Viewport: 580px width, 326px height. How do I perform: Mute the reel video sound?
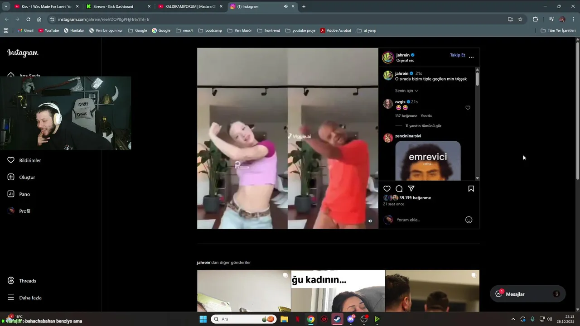[x=370, y=221]
